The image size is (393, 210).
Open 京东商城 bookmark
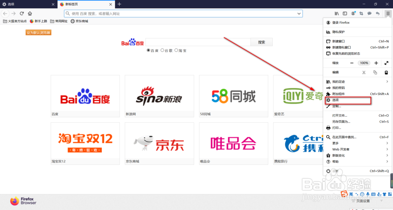tap(79, 21)
